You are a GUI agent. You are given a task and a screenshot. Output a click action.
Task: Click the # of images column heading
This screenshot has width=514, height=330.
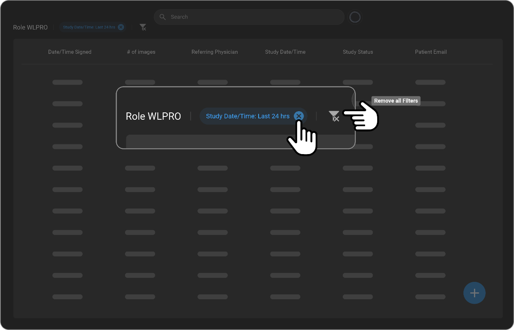tap(141, 52)
